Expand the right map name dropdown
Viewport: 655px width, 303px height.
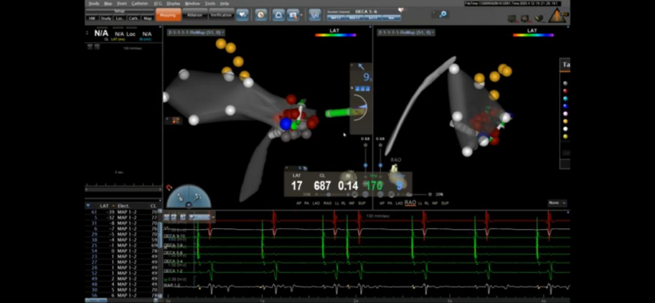(406, 32)
